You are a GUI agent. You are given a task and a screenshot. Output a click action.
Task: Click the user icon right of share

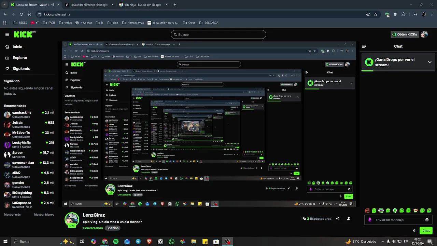349,219
